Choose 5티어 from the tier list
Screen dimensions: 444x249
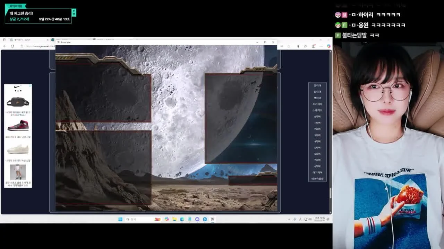[x=317, y=148]
